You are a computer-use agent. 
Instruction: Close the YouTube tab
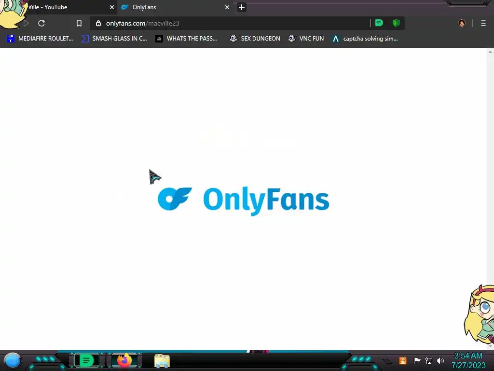112,7
